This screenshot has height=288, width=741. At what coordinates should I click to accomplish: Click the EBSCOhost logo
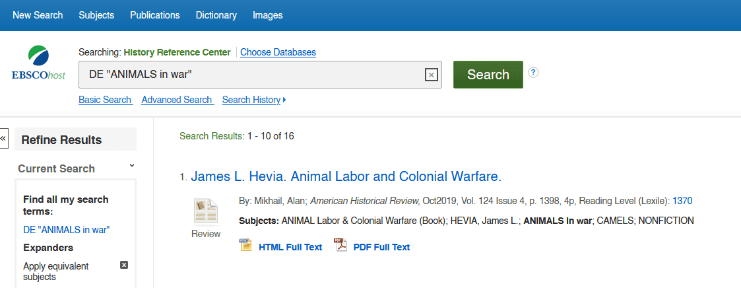click(39, 63)
